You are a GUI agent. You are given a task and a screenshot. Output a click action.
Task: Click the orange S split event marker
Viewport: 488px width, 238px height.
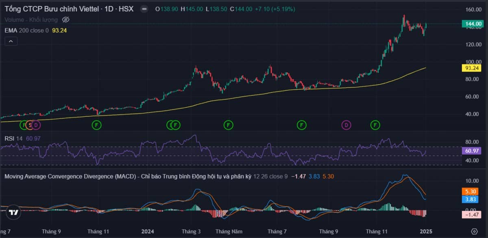tap(30, 125)
